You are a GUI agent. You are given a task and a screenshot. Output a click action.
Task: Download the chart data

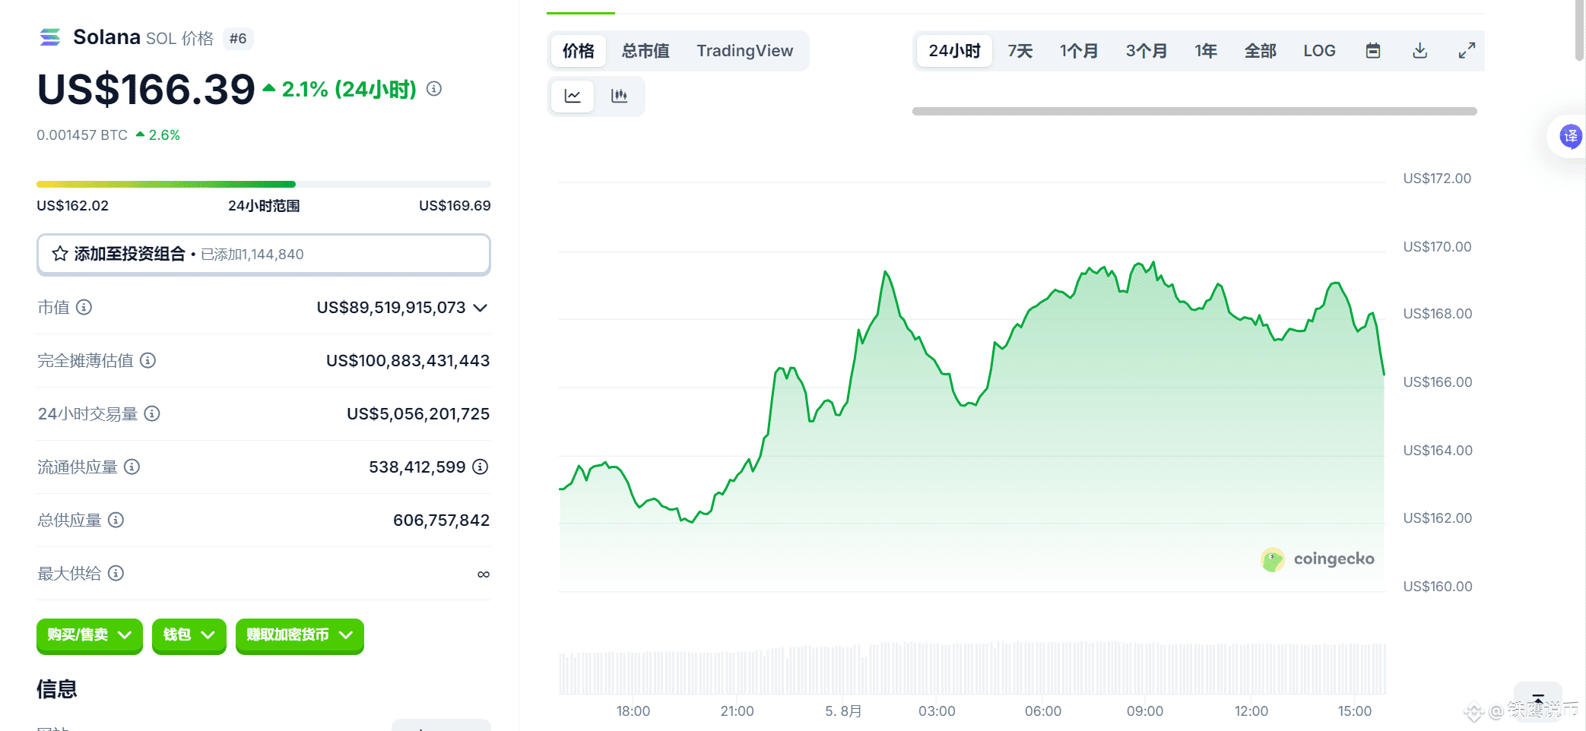pos(1419,51)
